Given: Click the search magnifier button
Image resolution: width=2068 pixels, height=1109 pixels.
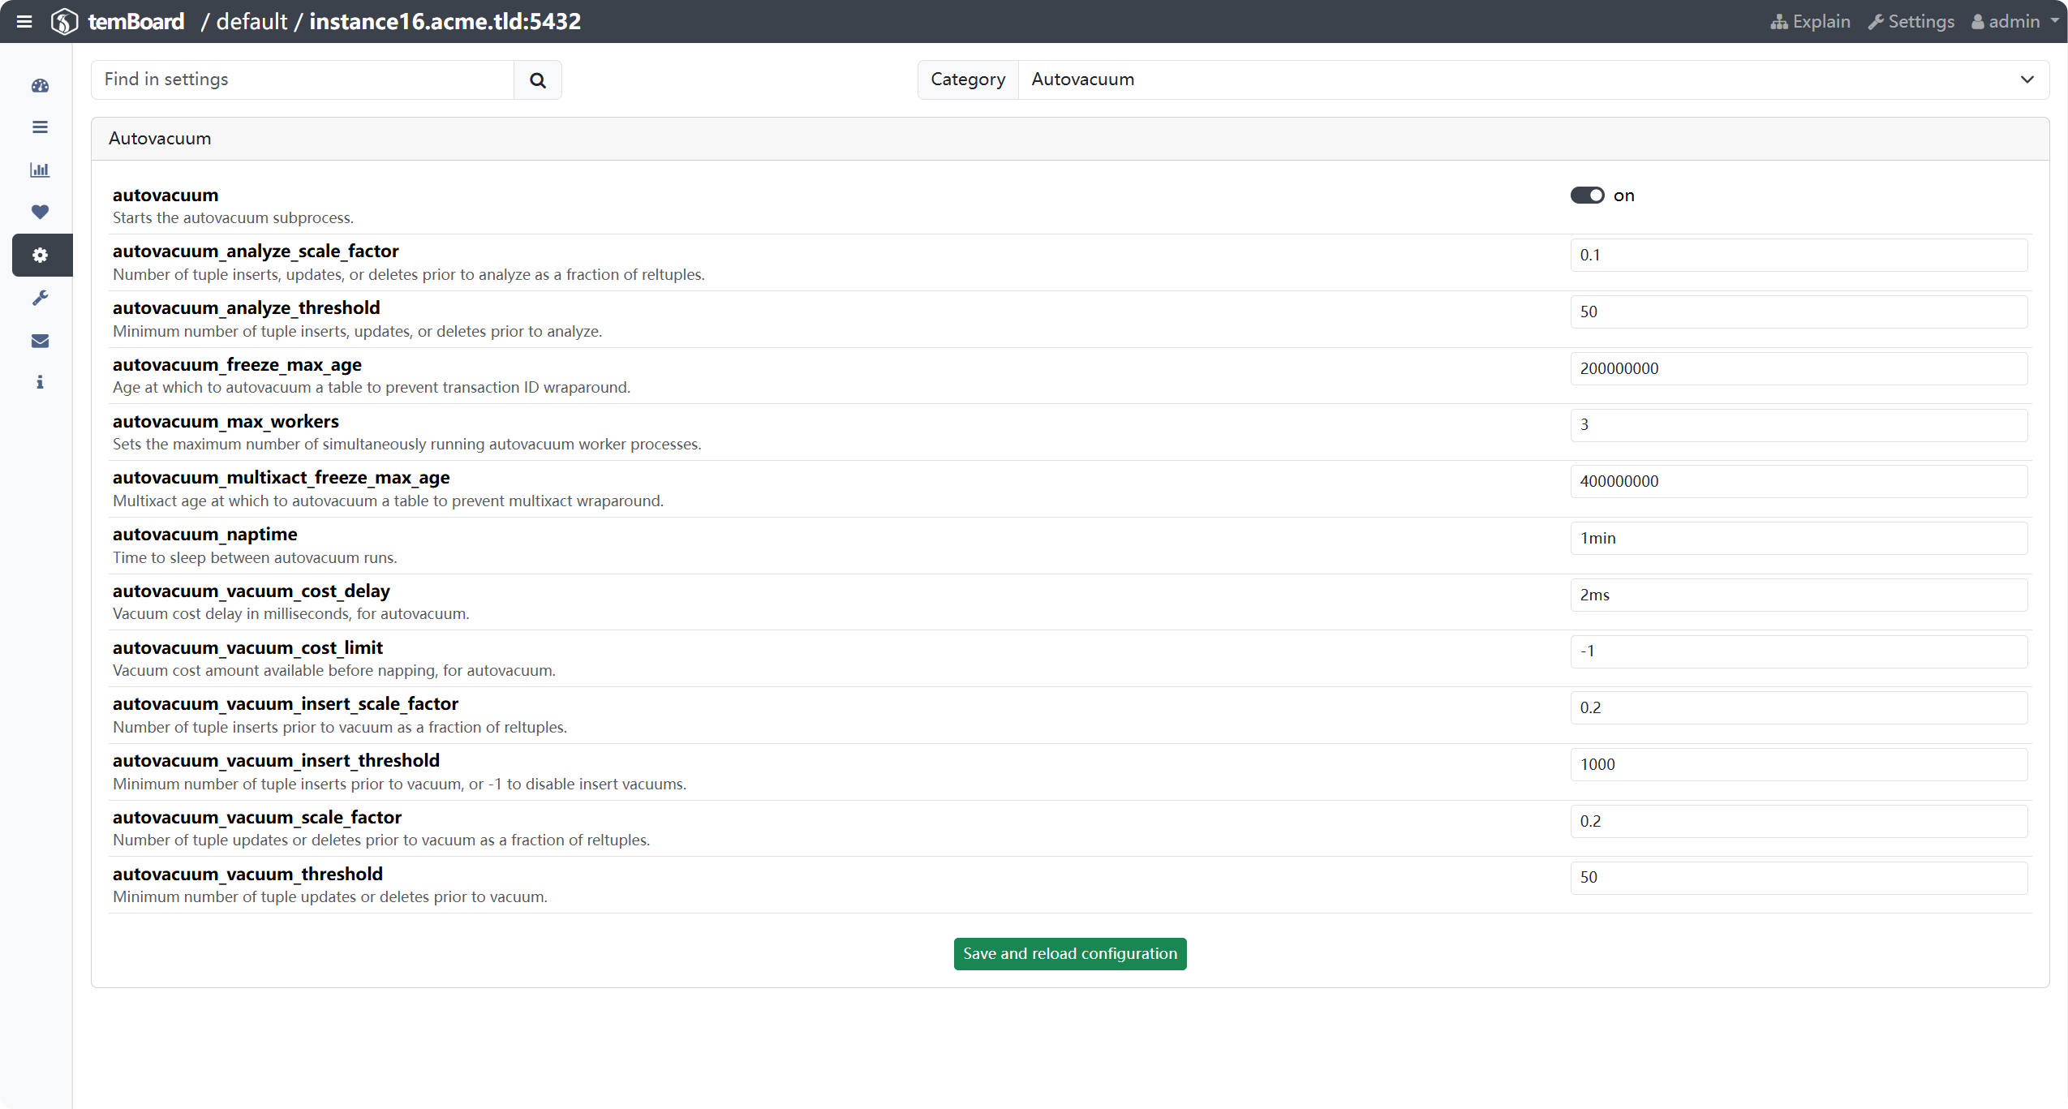Looking at the screenshot, I should (x=537, y=80).
